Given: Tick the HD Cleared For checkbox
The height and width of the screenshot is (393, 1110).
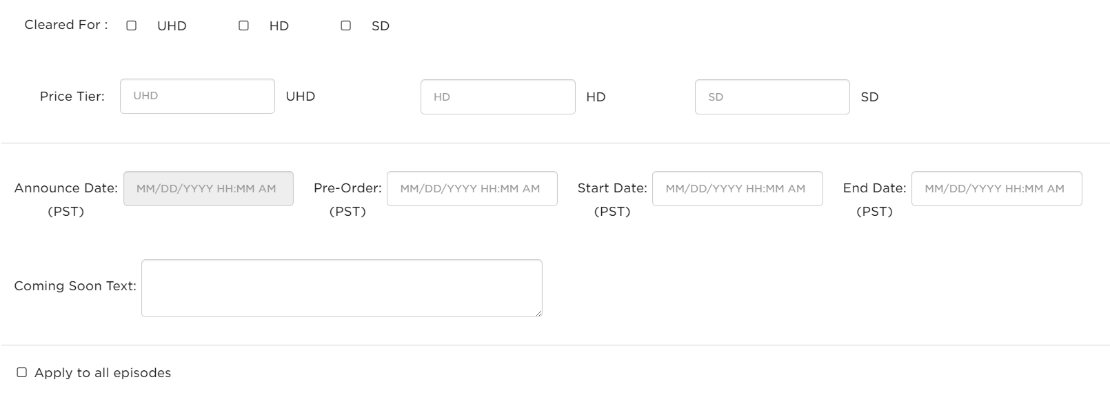Looking at the screenshot, I should click(243, 26).
